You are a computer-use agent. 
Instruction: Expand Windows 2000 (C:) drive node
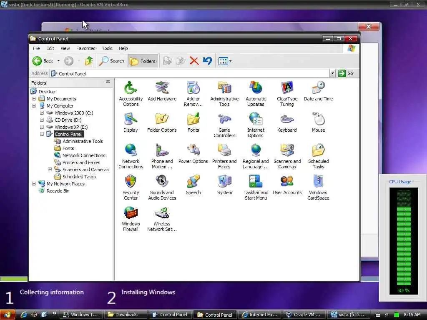click(x=42, y=113)
